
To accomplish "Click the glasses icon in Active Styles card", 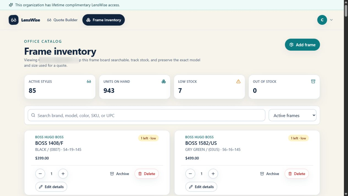I will pos(89,81).
